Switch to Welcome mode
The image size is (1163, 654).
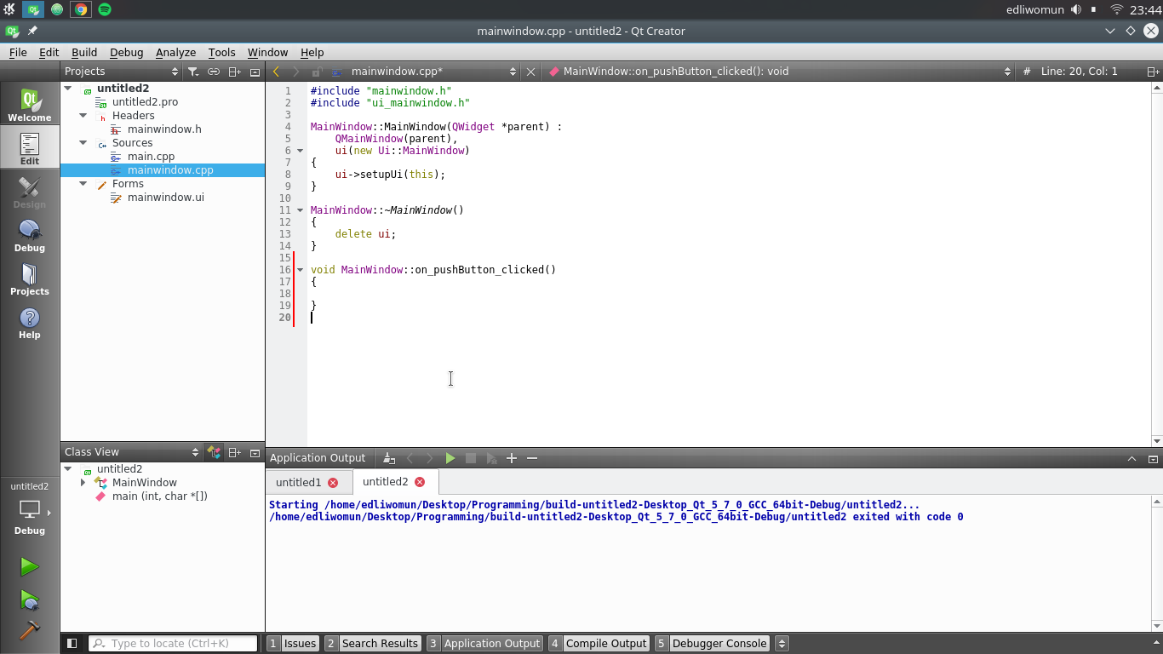(x=30, y=105)
